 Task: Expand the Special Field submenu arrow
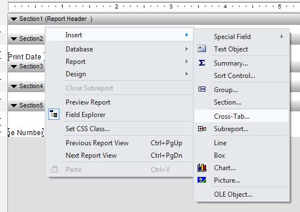tap(282, 36)
